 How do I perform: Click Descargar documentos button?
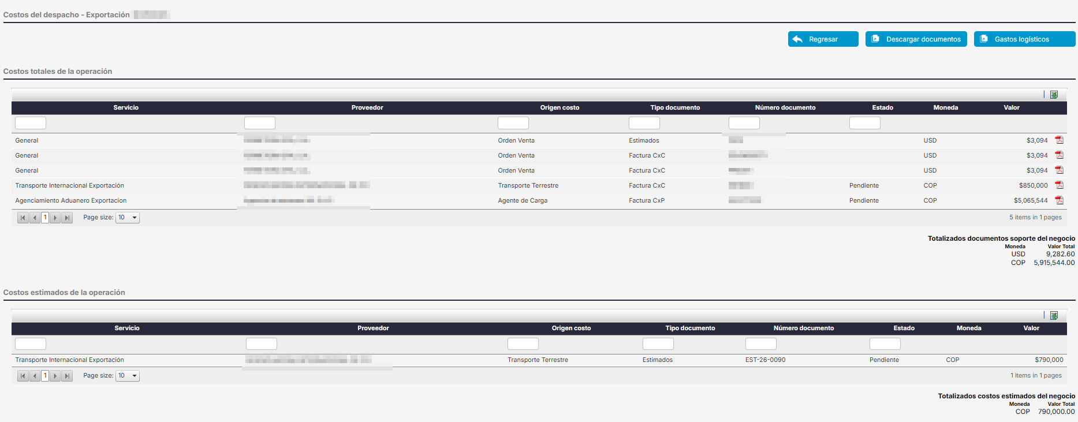916,39
